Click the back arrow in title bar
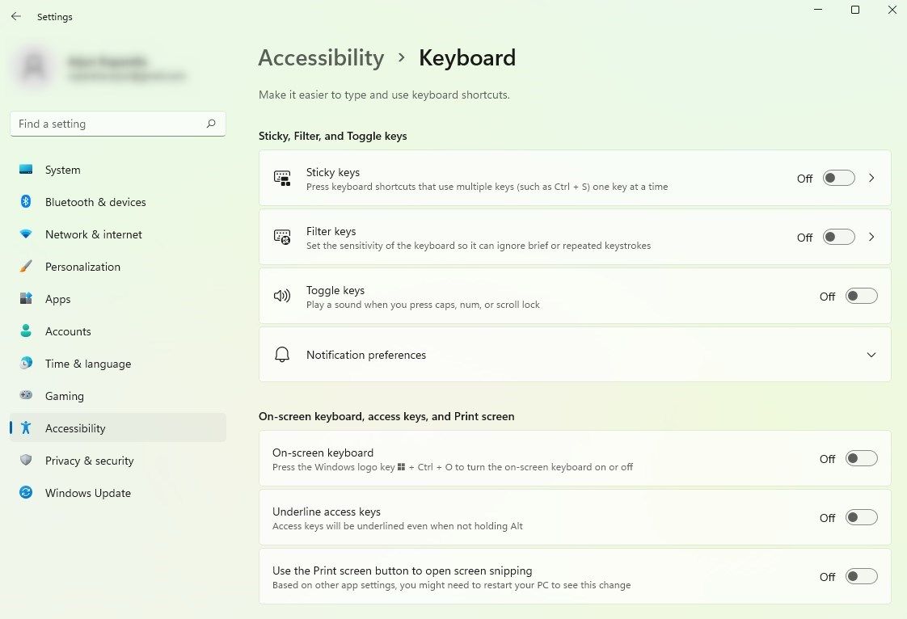The image size is (907, 619). [16, 16]
